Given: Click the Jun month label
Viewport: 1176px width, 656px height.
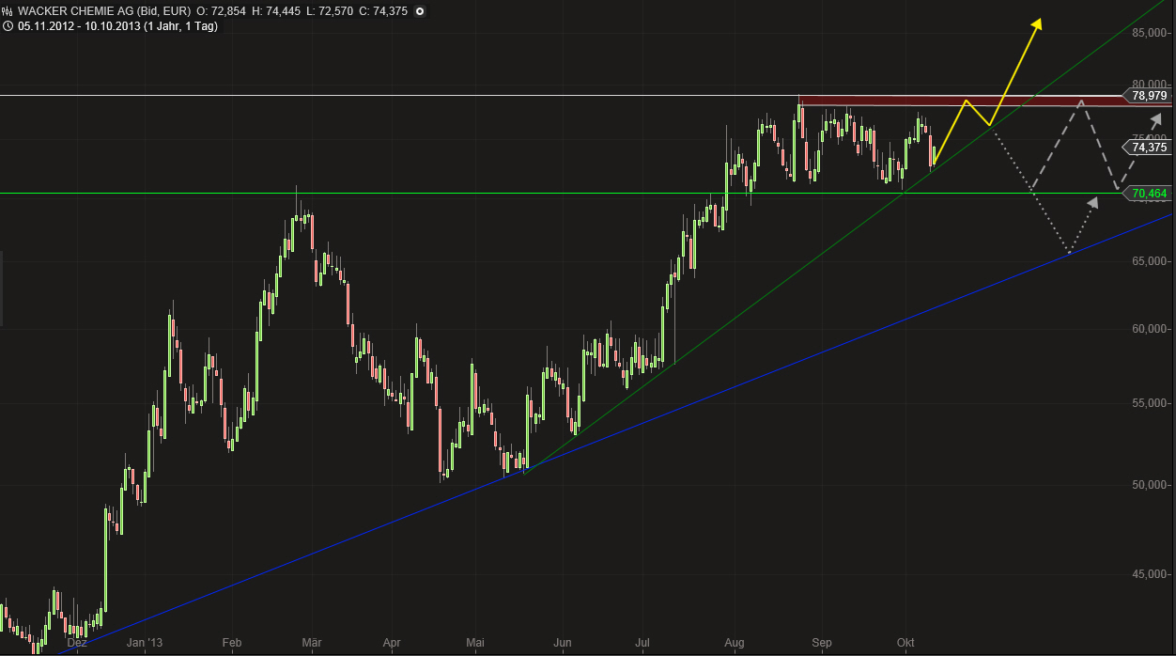Looking at the screenshot, I should pyautogui.click(x=563, y=644).
